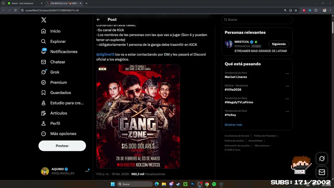Click the browser back arrow

pos(4,10)
